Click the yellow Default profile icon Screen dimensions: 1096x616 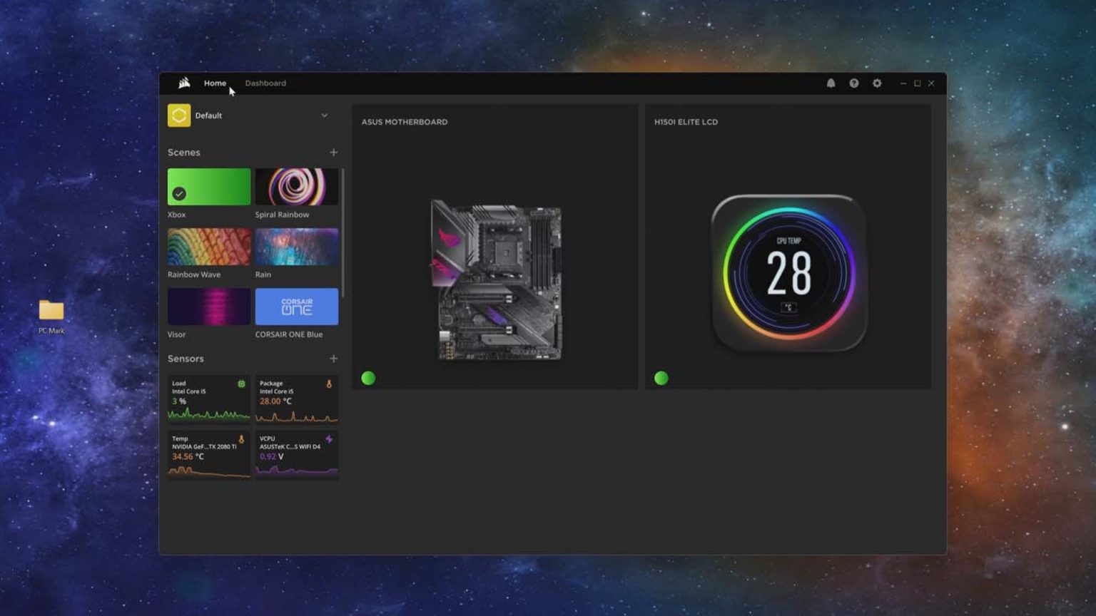tap(179, 115)
